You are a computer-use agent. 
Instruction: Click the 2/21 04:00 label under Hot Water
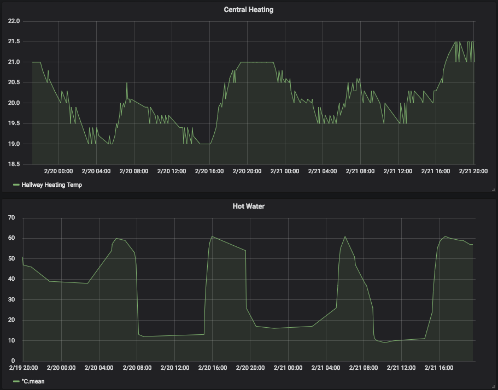pos(326,368)
